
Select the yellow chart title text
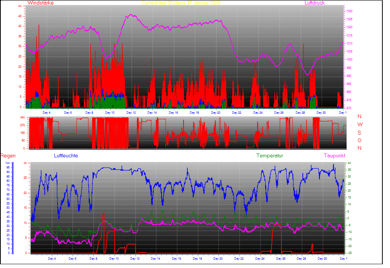click(x=181, y=3)
